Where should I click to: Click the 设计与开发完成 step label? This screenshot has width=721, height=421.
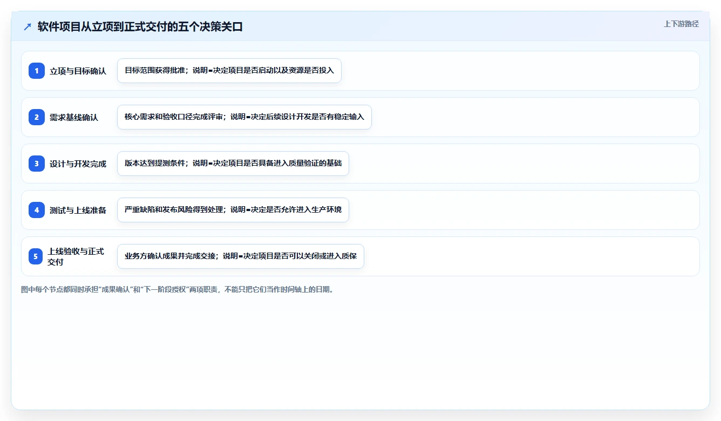point(78,164)
